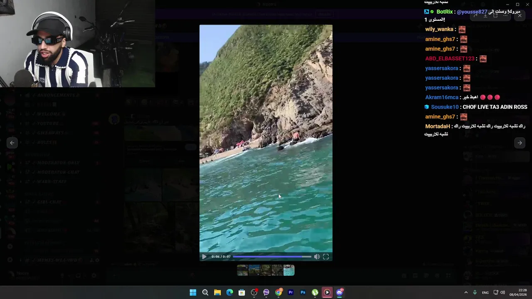Select the third media thumbnail

[266, 270]
